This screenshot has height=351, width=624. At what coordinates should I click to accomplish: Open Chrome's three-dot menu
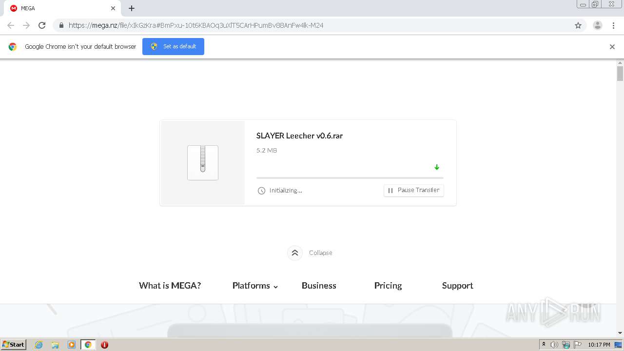pyautogui.click(x=613, y=25)
